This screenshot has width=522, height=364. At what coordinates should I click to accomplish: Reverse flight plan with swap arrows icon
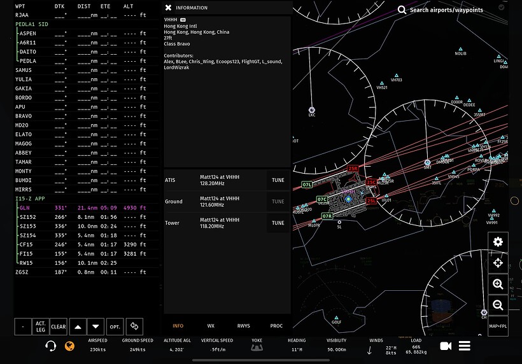point(134,326)
